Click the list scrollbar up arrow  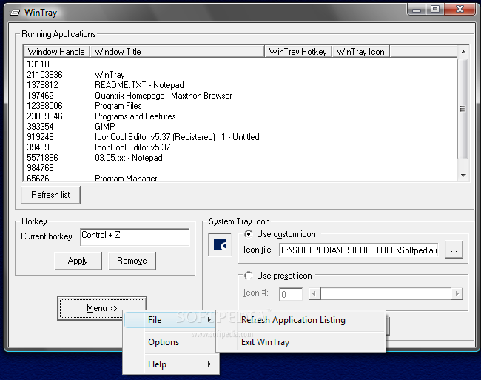pos(463,52)
